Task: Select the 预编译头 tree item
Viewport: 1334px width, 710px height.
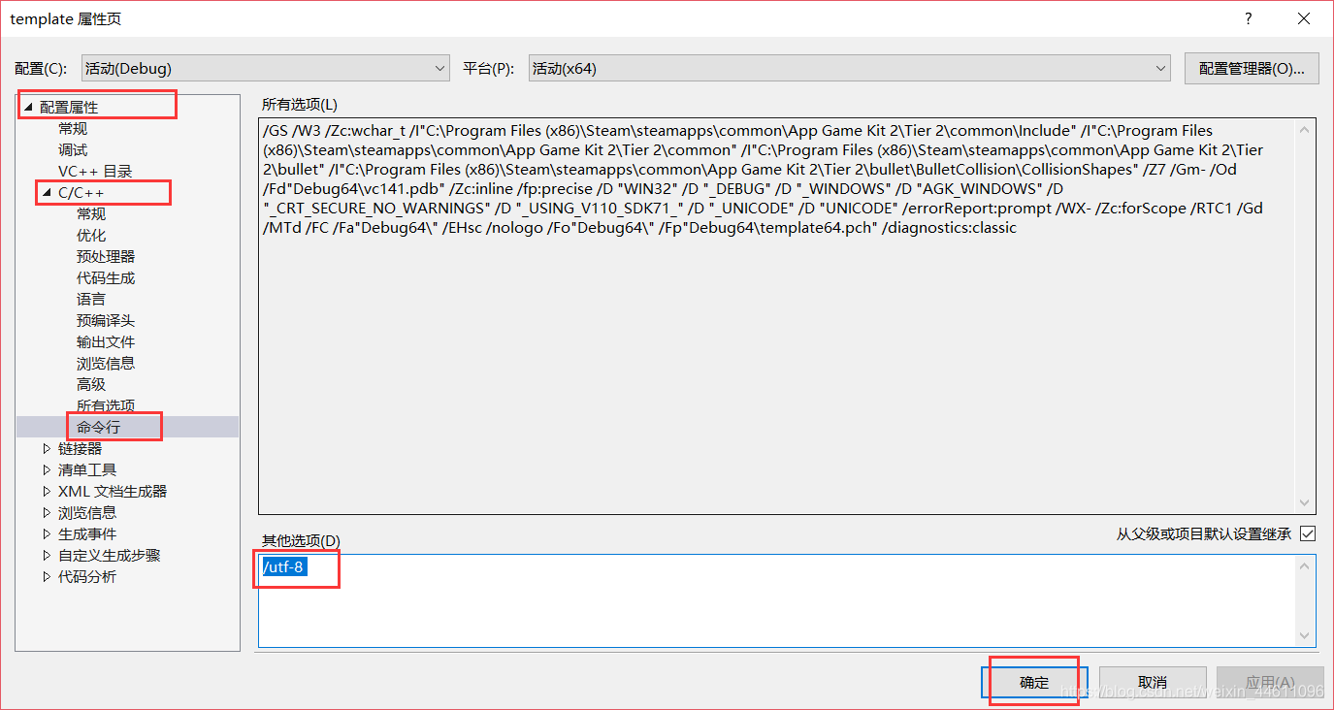Action: click(x=106, y=321)
